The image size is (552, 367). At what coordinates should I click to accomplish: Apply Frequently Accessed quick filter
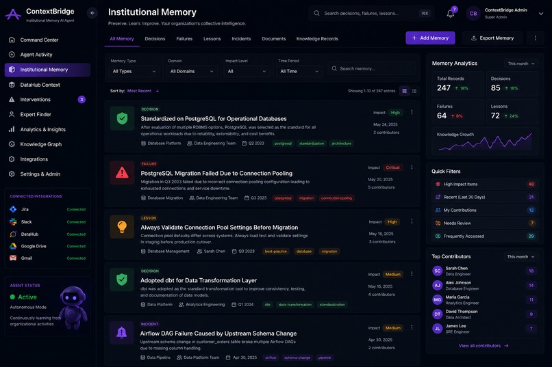coord(485,236)
